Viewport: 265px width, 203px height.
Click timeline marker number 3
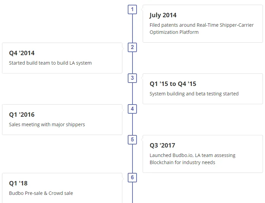click(132, 78)
